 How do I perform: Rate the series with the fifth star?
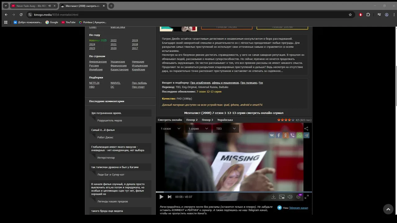[293, 120]
